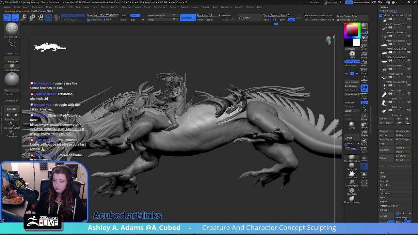Toggle the Floor grid button

tap(364, 80)
